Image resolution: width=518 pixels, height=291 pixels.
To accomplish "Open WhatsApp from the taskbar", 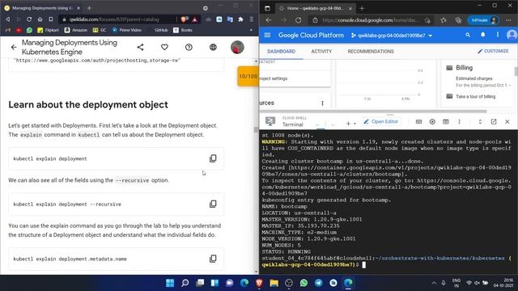I will [304, 283].
